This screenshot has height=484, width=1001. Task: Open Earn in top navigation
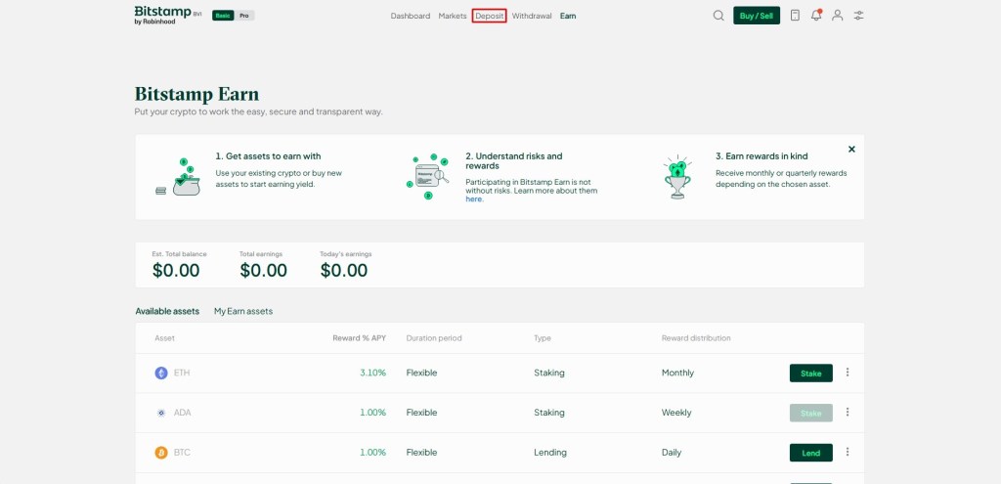coord(568,16)
